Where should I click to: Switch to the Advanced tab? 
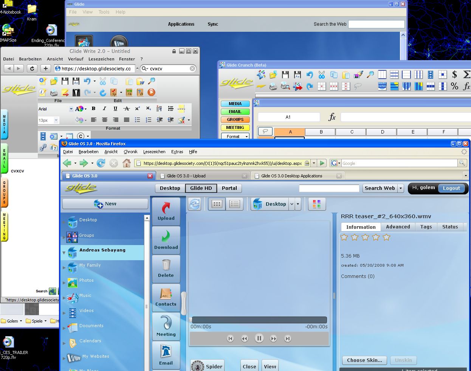(x=398, y=227)
